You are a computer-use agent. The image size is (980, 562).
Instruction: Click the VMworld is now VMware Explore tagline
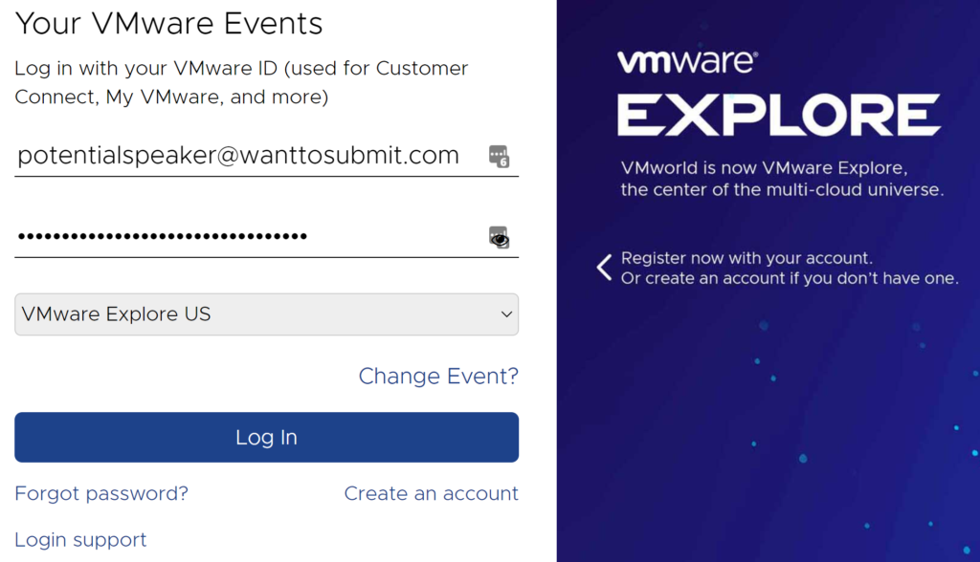pyautogui.click(x=764, y=168)
